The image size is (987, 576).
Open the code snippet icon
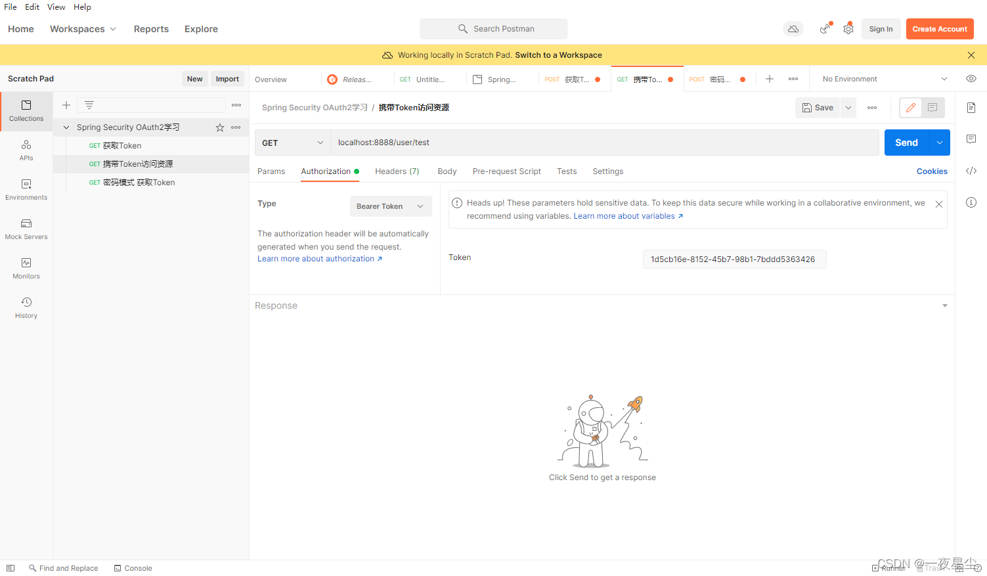pos(971,171)
